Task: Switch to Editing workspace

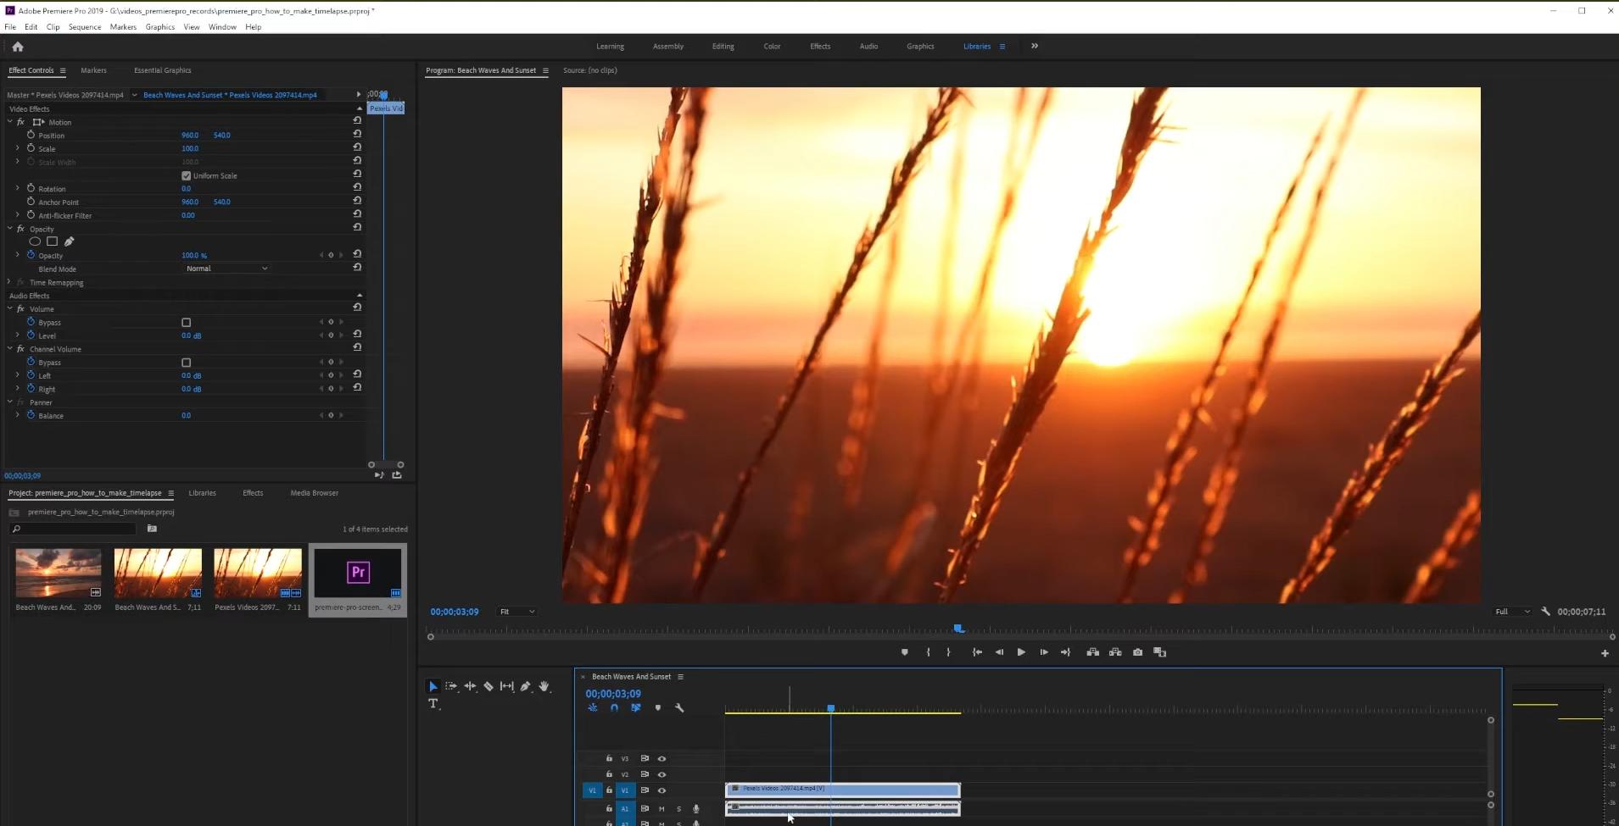Action: (723, 47)
